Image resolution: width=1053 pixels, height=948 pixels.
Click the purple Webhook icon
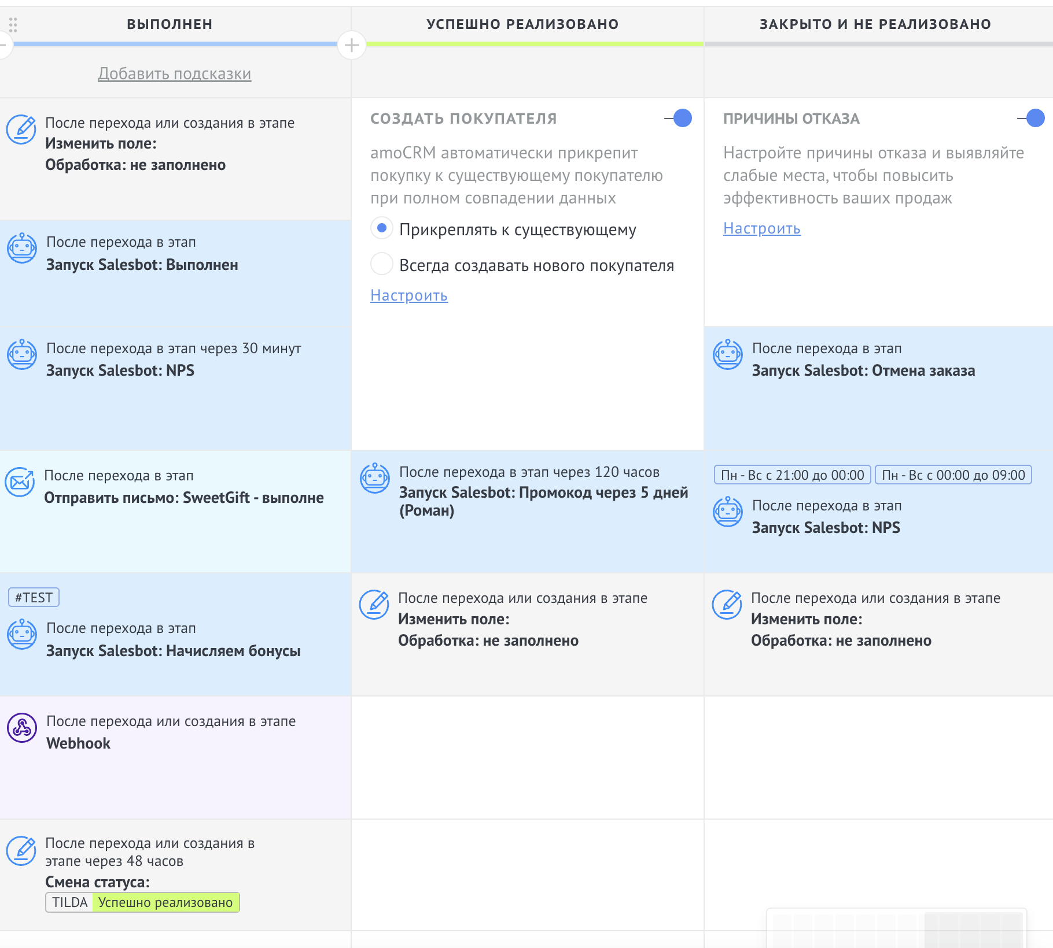tap(22, 727)
